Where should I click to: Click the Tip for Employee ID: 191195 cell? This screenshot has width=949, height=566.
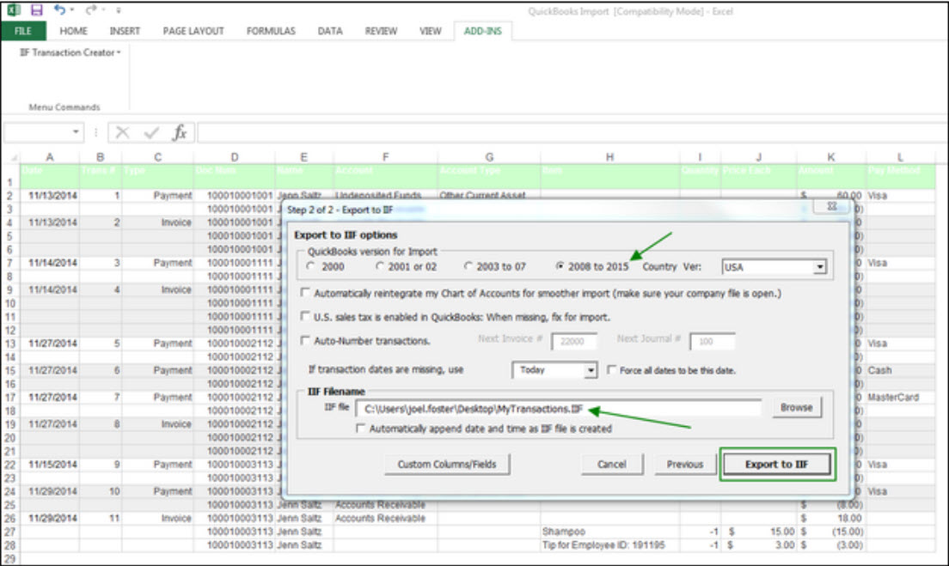click(x=609, y=545)
